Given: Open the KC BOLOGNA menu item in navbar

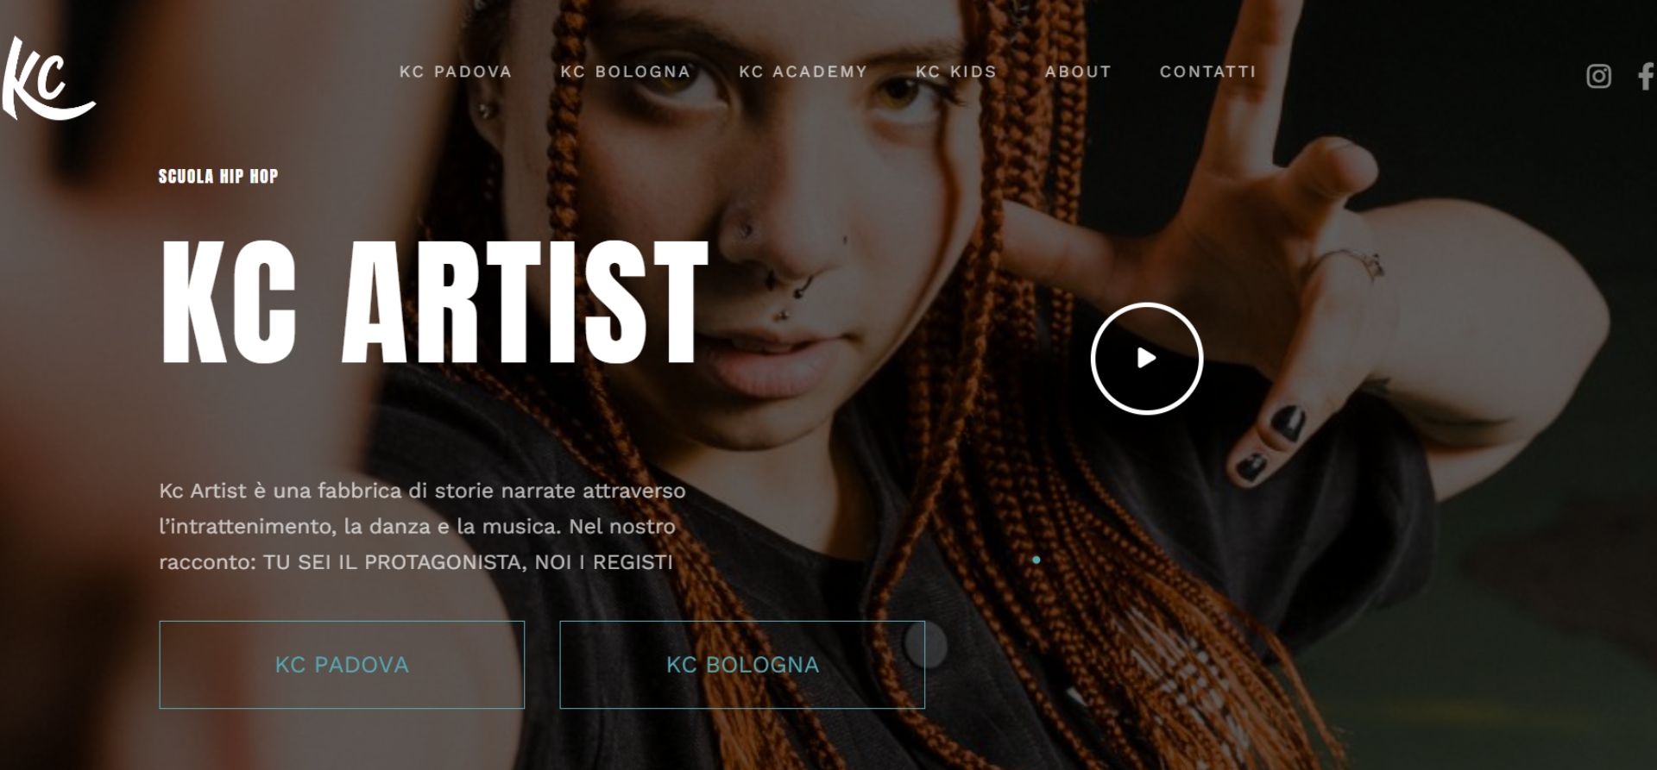Looking at the screenshot, I should pos(626,72).
